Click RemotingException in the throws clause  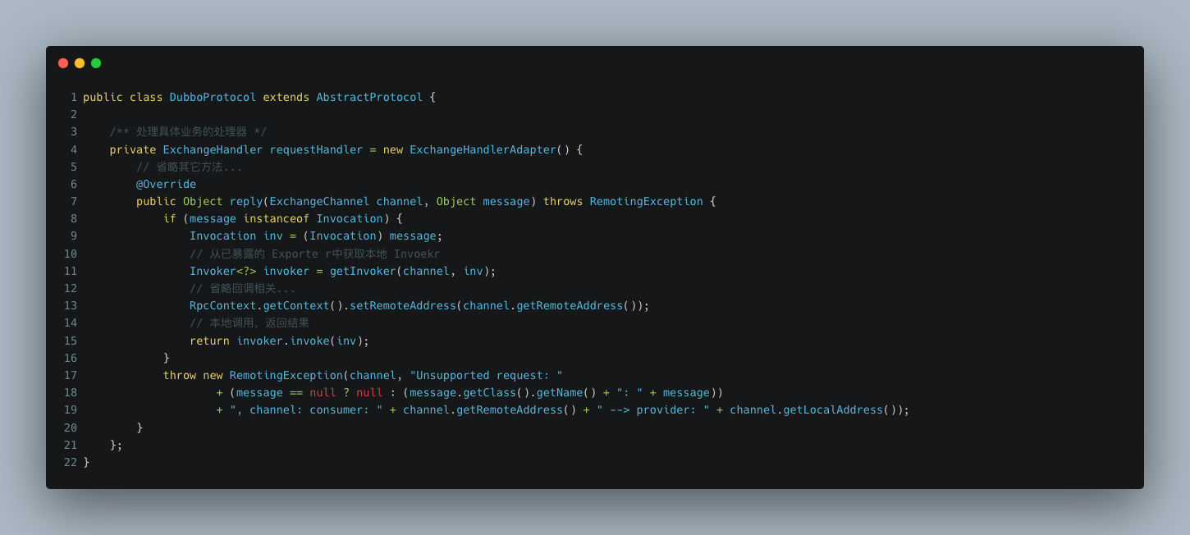[x=646, y=201]
